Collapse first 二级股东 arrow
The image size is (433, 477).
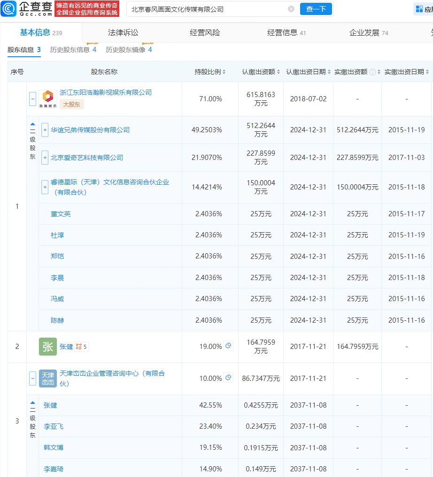(x=32, y=124)
